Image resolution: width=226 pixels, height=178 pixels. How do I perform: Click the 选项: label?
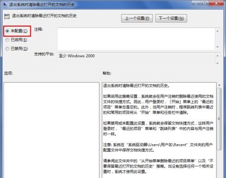pyautogui.click(x=8, y=73)
